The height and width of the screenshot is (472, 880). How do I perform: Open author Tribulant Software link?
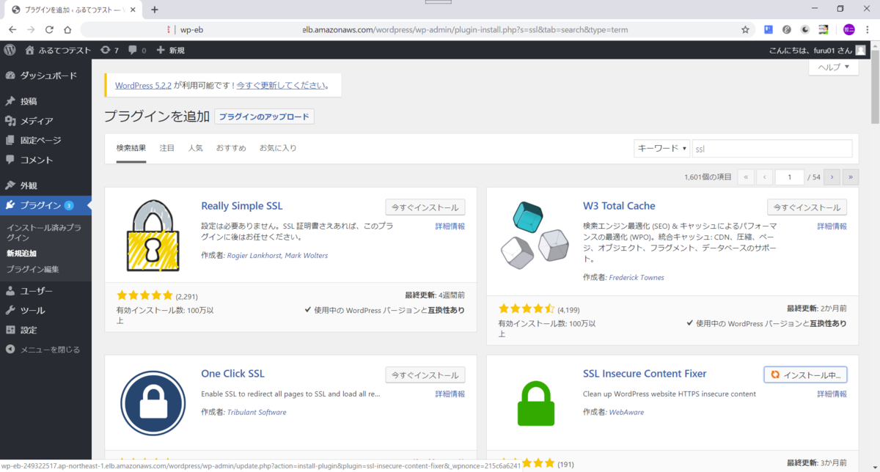[x=257, y=412]
